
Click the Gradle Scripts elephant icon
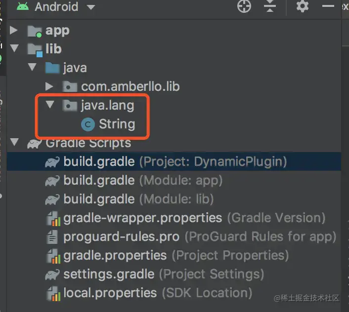click(34, 143)
